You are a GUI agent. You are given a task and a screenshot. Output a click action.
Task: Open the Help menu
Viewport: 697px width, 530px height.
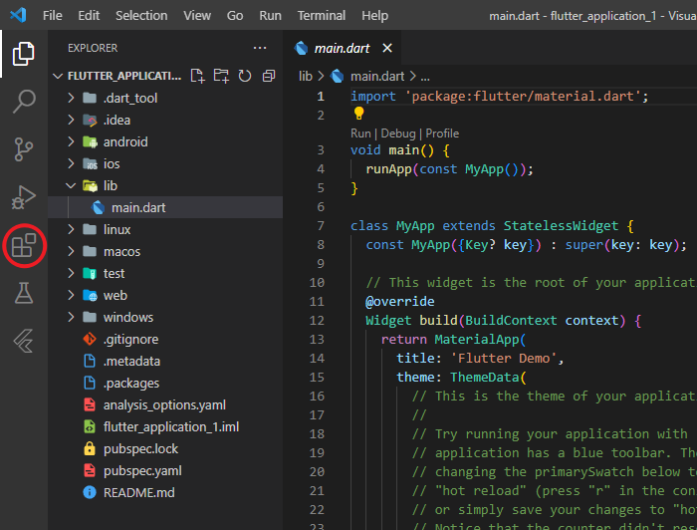pyautogui.click(x=374, y=16)
